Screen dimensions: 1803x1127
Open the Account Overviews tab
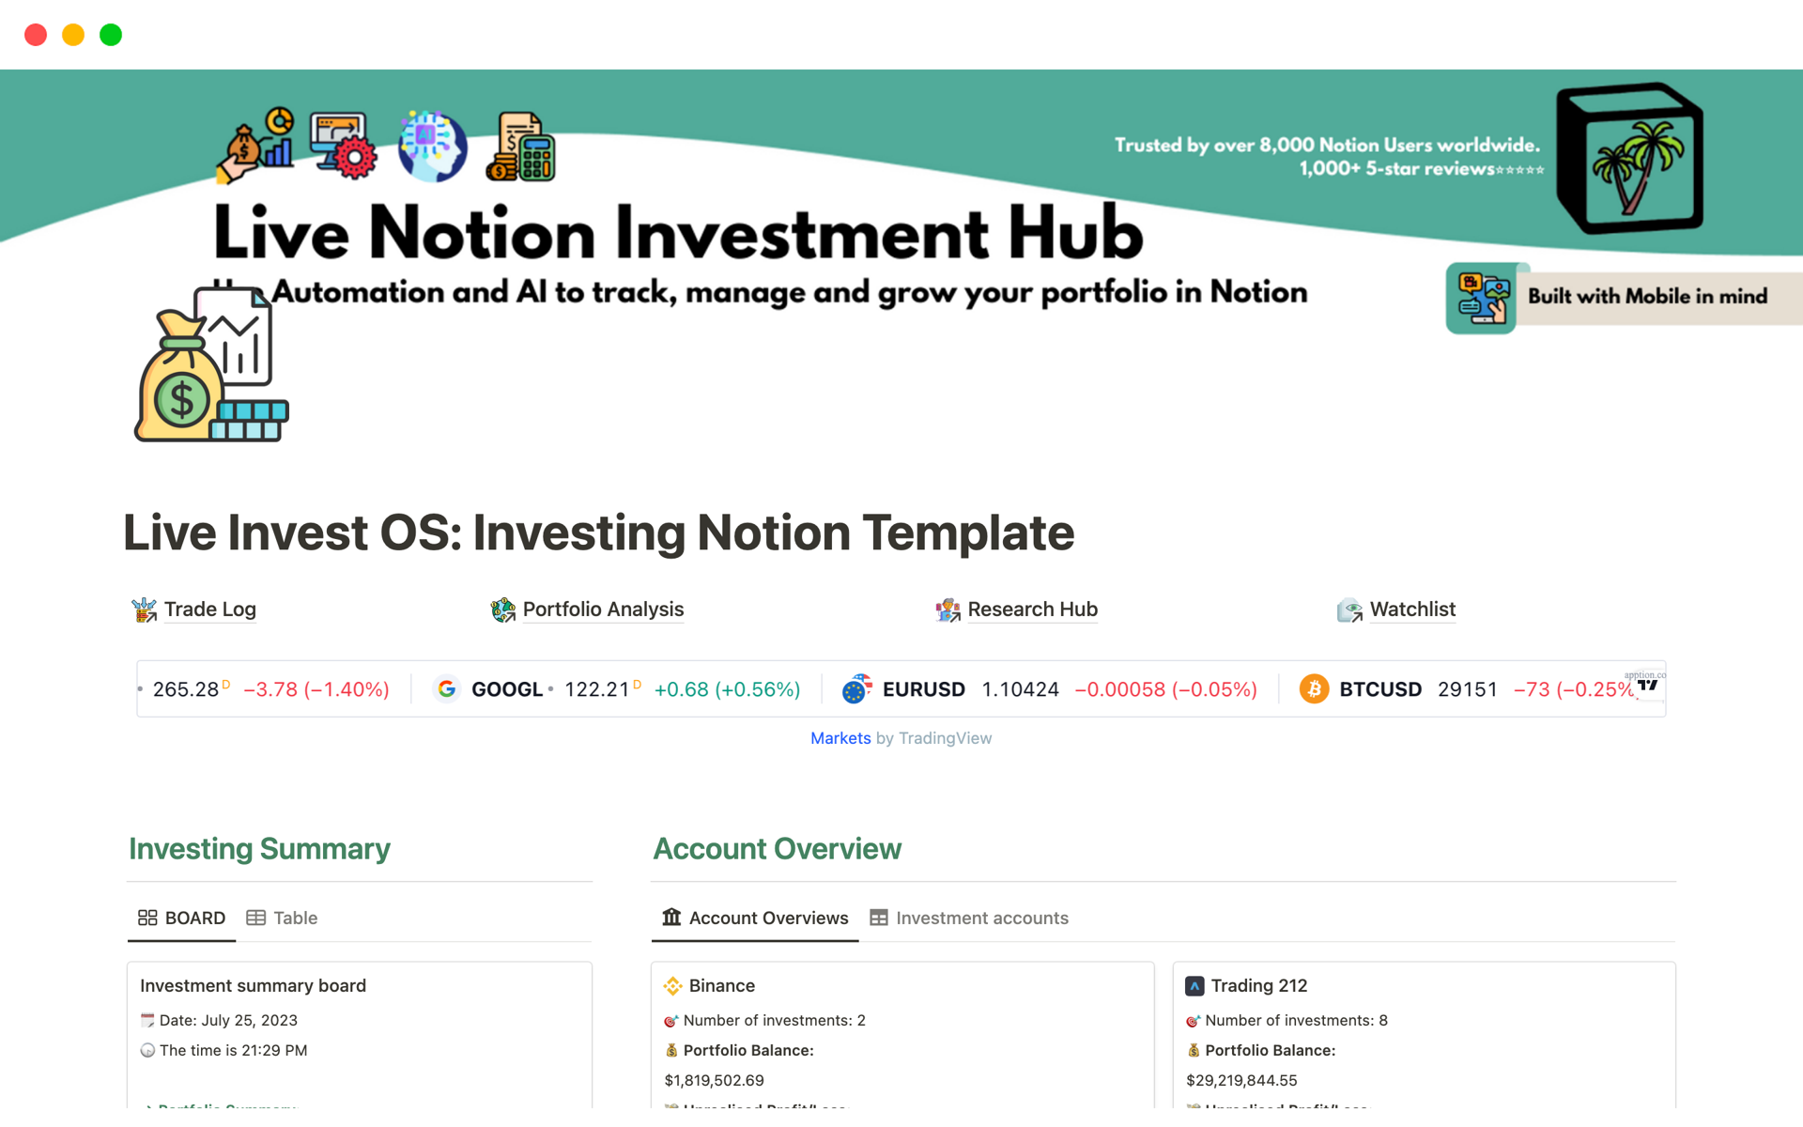pyautogui.click(x=754, y=918)
